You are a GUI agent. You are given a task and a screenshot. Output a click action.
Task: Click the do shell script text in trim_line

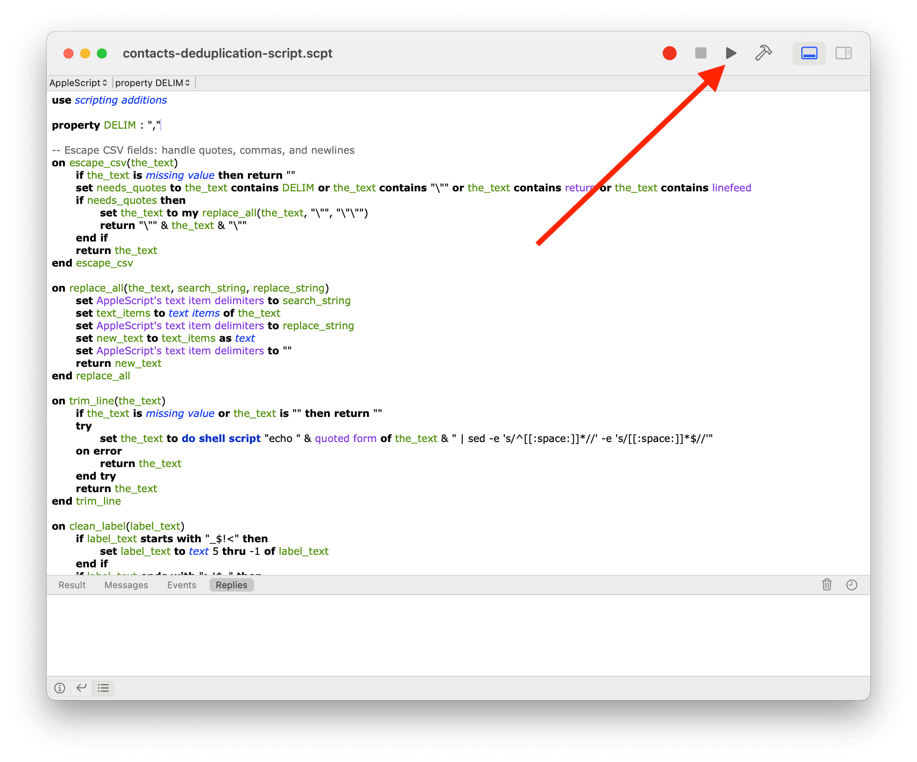[220, 438]
